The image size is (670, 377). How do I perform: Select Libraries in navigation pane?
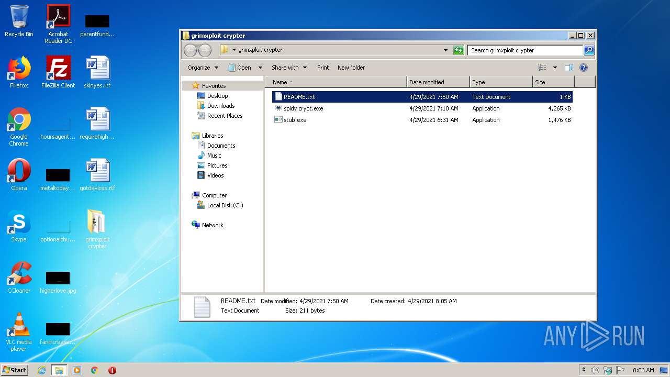coord(213,136)
